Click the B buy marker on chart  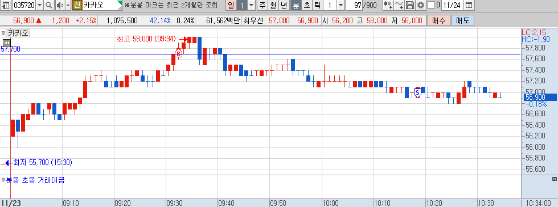click(179, 53)
